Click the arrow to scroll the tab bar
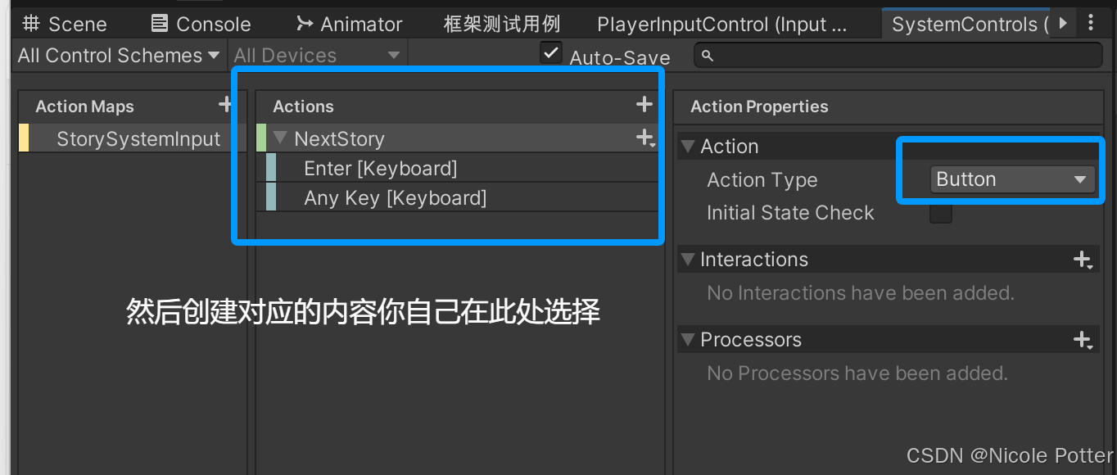Viewport: 1117px width, 475px height. [1062, 23]
